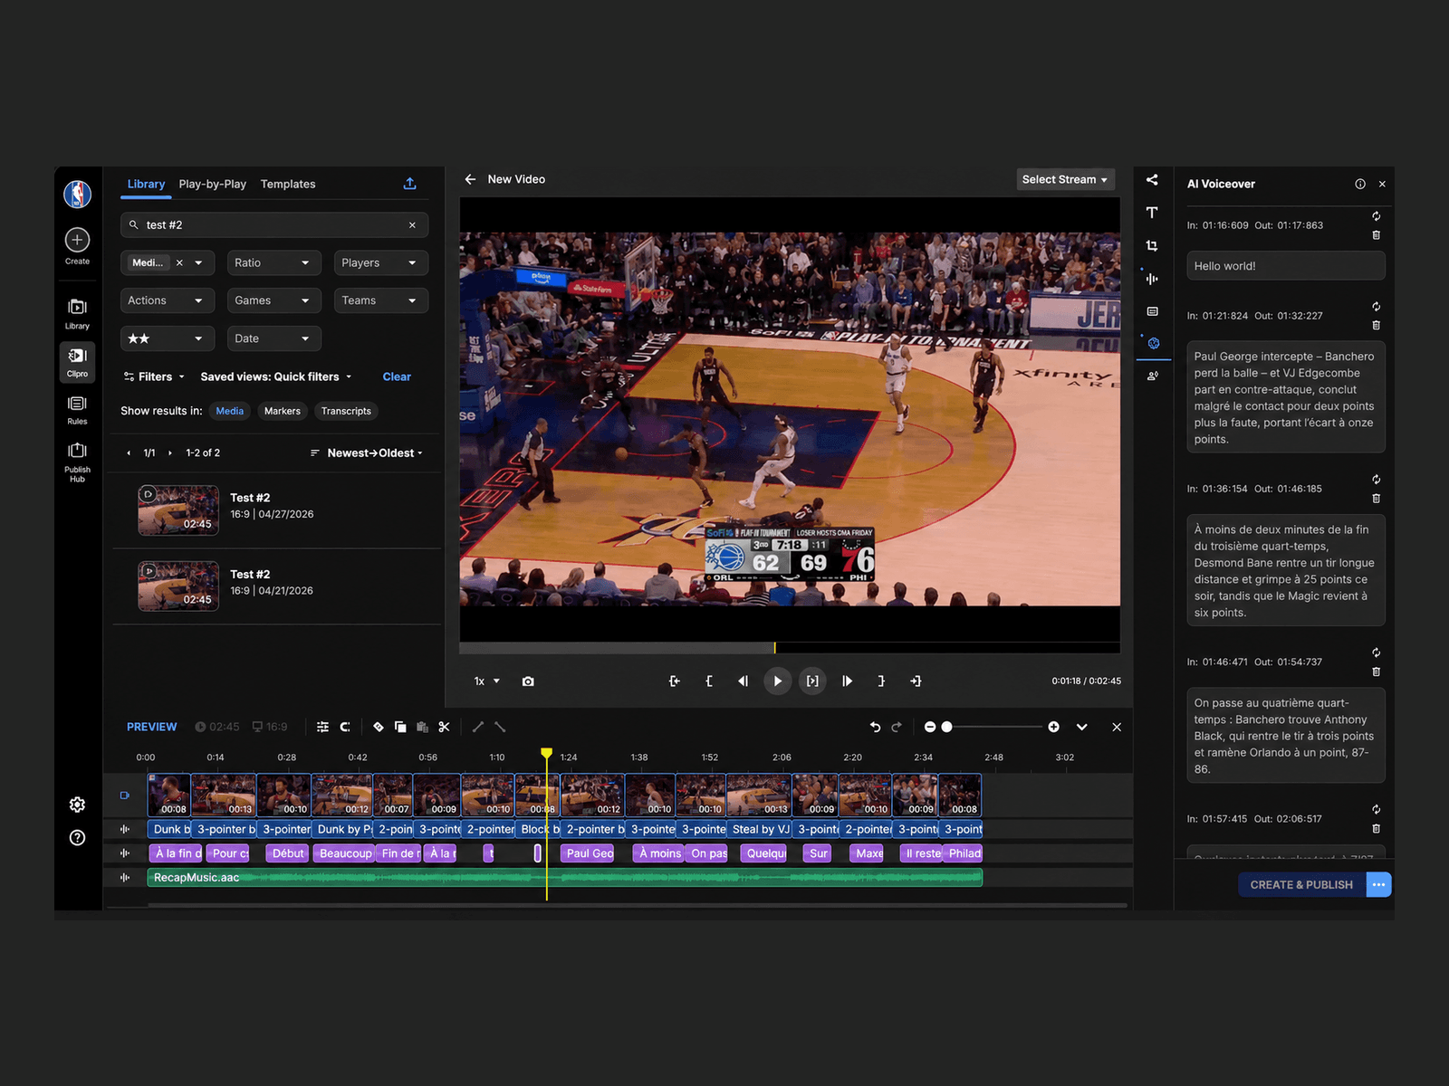Toggle Markers results filter chip
The height and width of the screenshot is (1086, 1449).
282,411
